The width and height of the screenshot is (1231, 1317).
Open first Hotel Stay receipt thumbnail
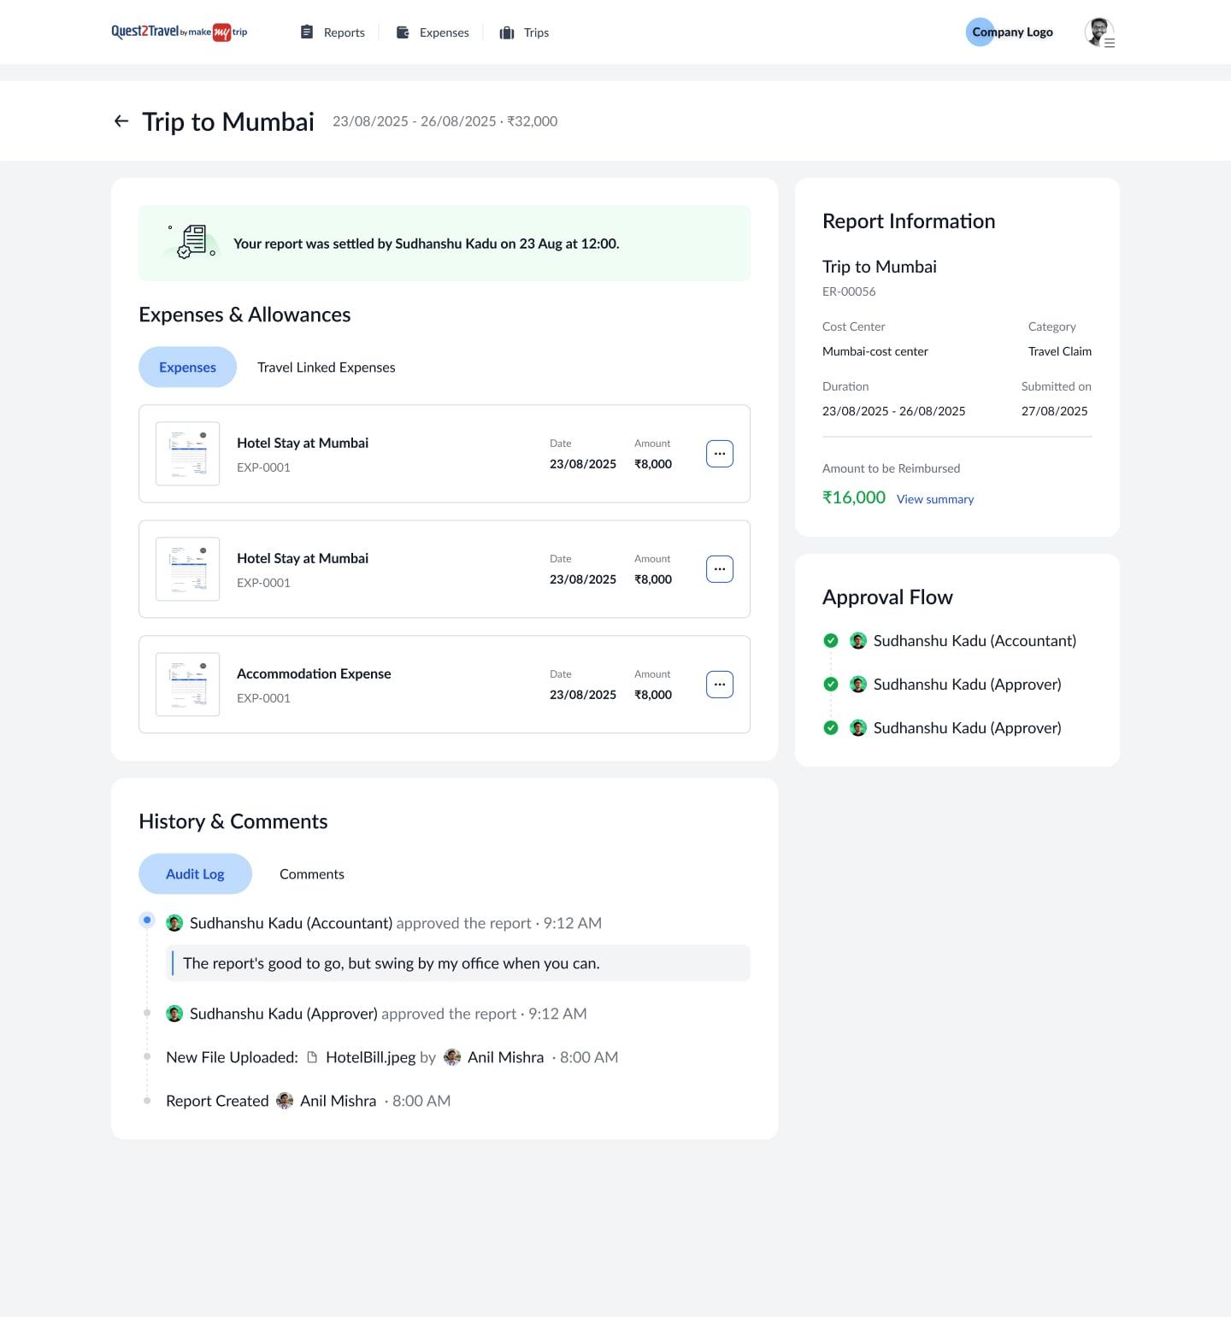(x=187, y=454)
